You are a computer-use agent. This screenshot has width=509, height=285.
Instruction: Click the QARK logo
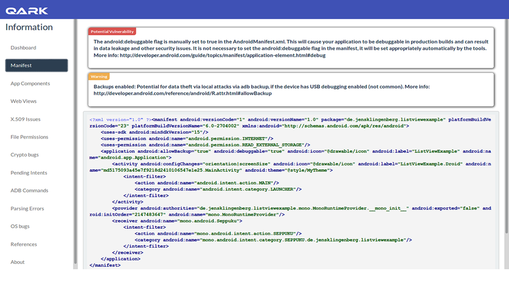[x=27, y=11]
